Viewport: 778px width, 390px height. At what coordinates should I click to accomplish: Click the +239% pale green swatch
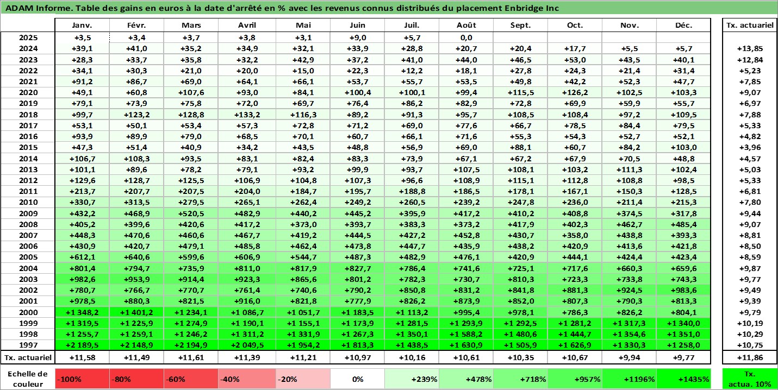[x=411, y=379]
